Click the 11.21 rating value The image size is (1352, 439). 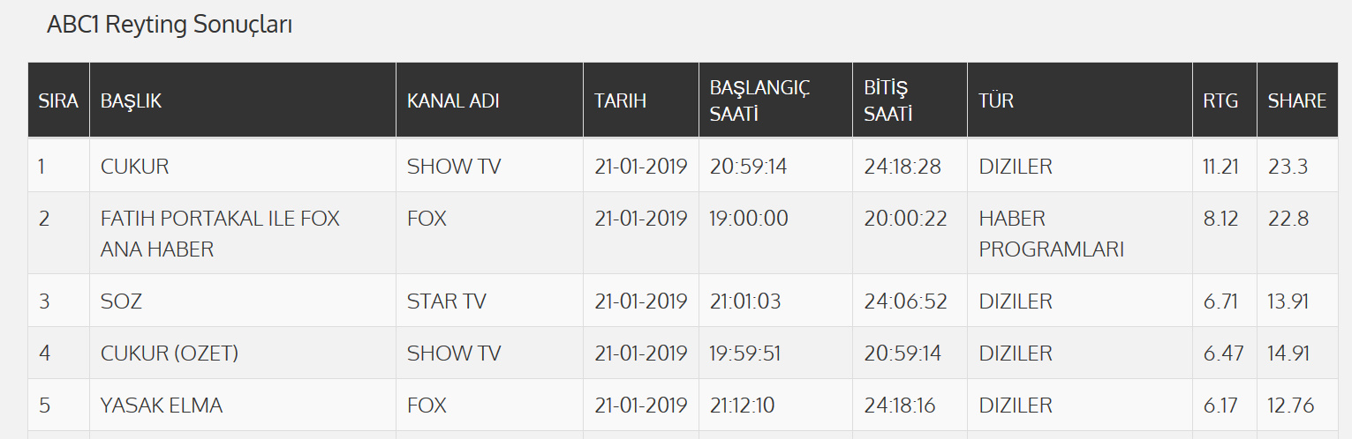click(x=1221, y=166)
